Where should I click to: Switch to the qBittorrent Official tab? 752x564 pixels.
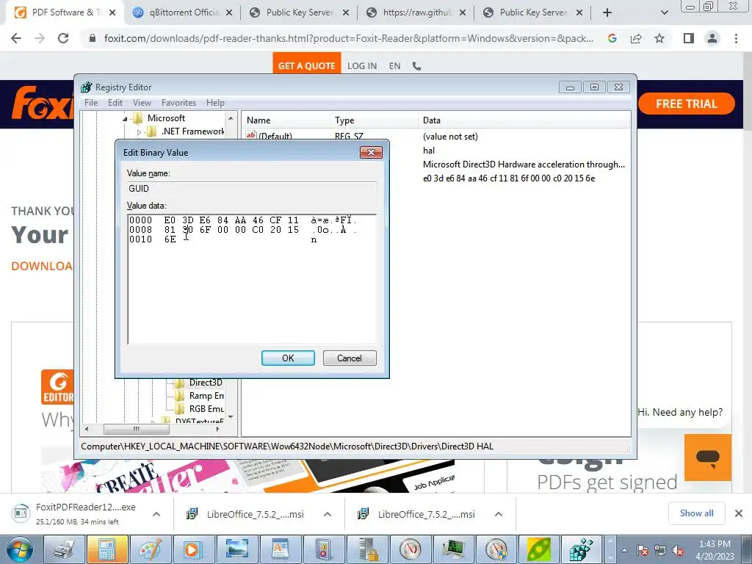click(184, 12)
